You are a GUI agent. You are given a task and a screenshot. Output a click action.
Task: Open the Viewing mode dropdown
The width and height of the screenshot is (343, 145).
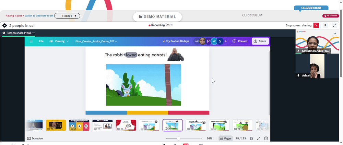point(59,41)
